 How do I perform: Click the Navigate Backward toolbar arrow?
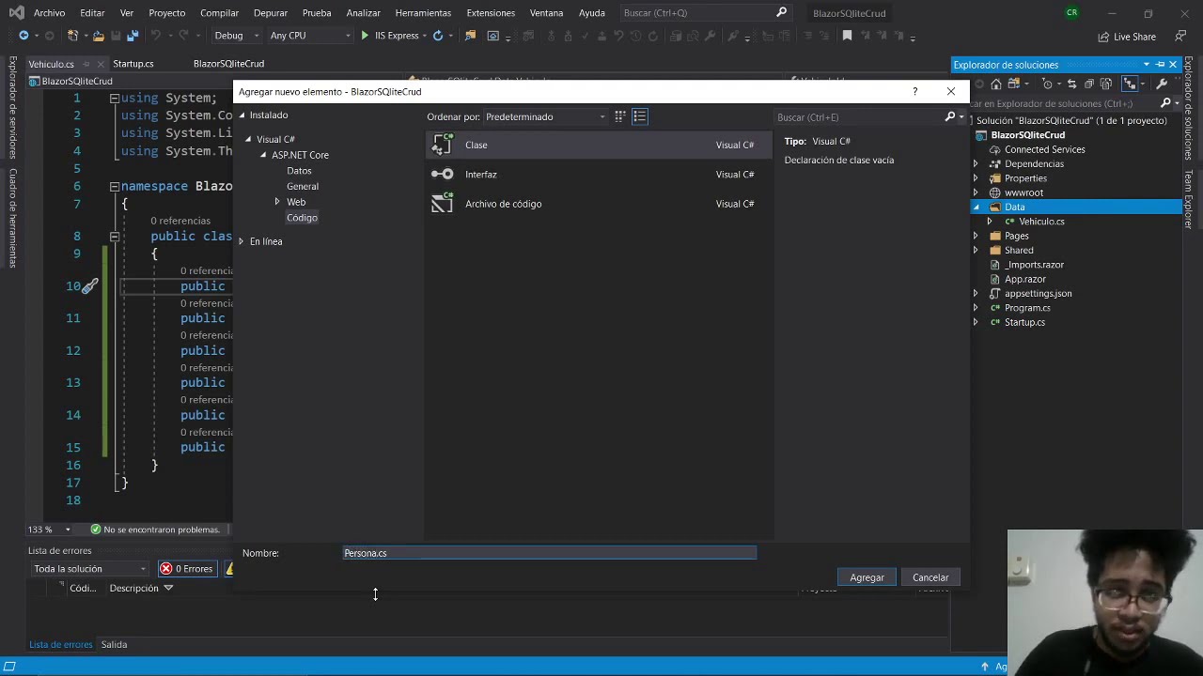(x=23, y=36)
